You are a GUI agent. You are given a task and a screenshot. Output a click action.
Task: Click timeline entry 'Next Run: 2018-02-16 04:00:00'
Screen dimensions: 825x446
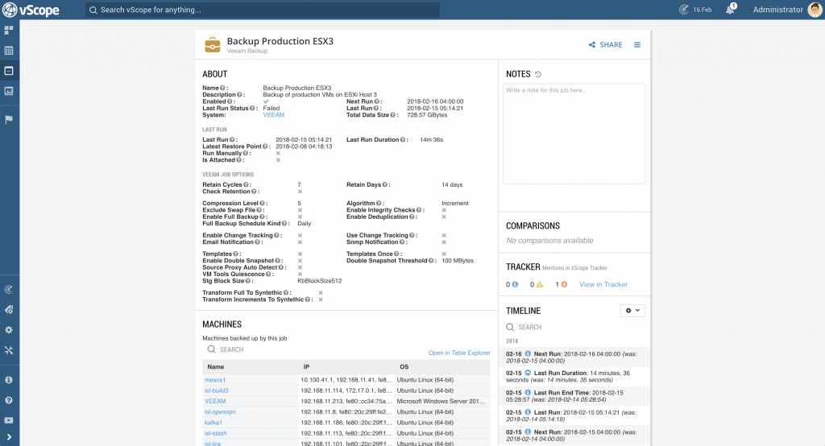tap(574, 357)
